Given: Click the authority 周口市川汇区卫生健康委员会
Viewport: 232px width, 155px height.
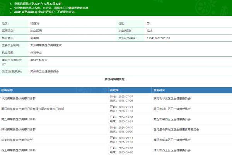Looking at the screenshot, I should (172, 109).
